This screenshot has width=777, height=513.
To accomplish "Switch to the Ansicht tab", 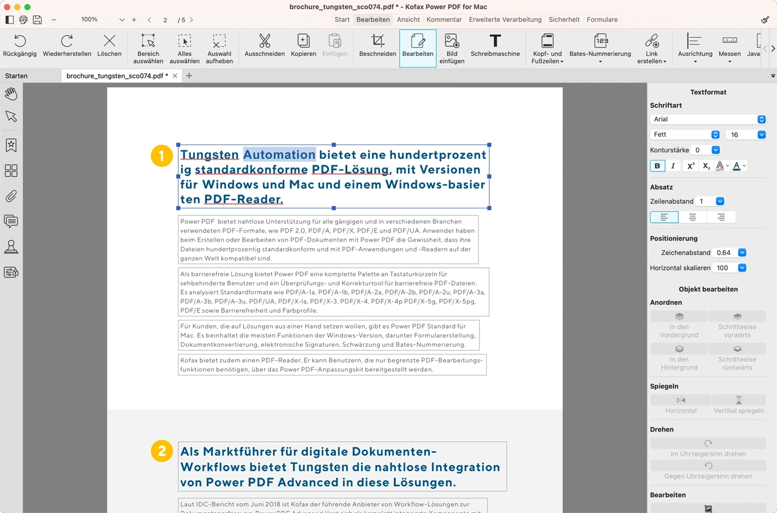I will click(x=409, y=19).
